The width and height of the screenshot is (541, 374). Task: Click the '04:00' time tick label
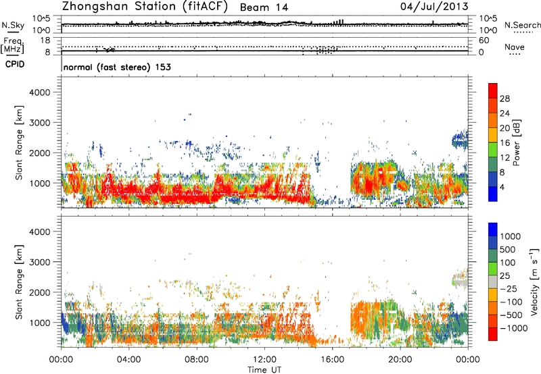(128, 360)
